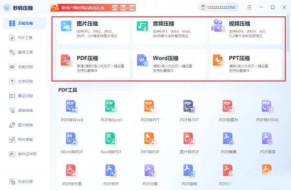Launch the PDF转TXT tool
The width and height of the screenshot is (291, 190).
[189, 111]
